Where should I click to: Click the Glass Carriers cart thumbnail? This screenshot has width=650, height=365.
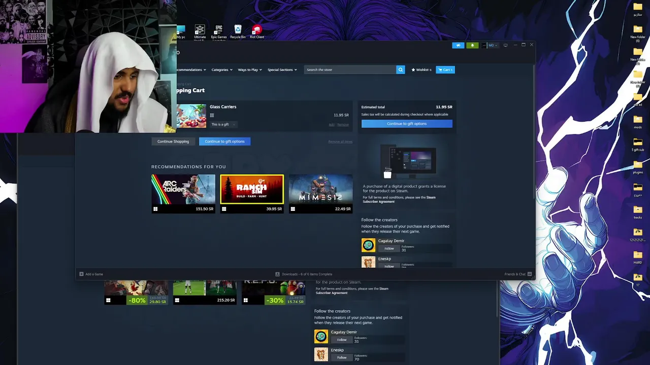click(191, 116)
